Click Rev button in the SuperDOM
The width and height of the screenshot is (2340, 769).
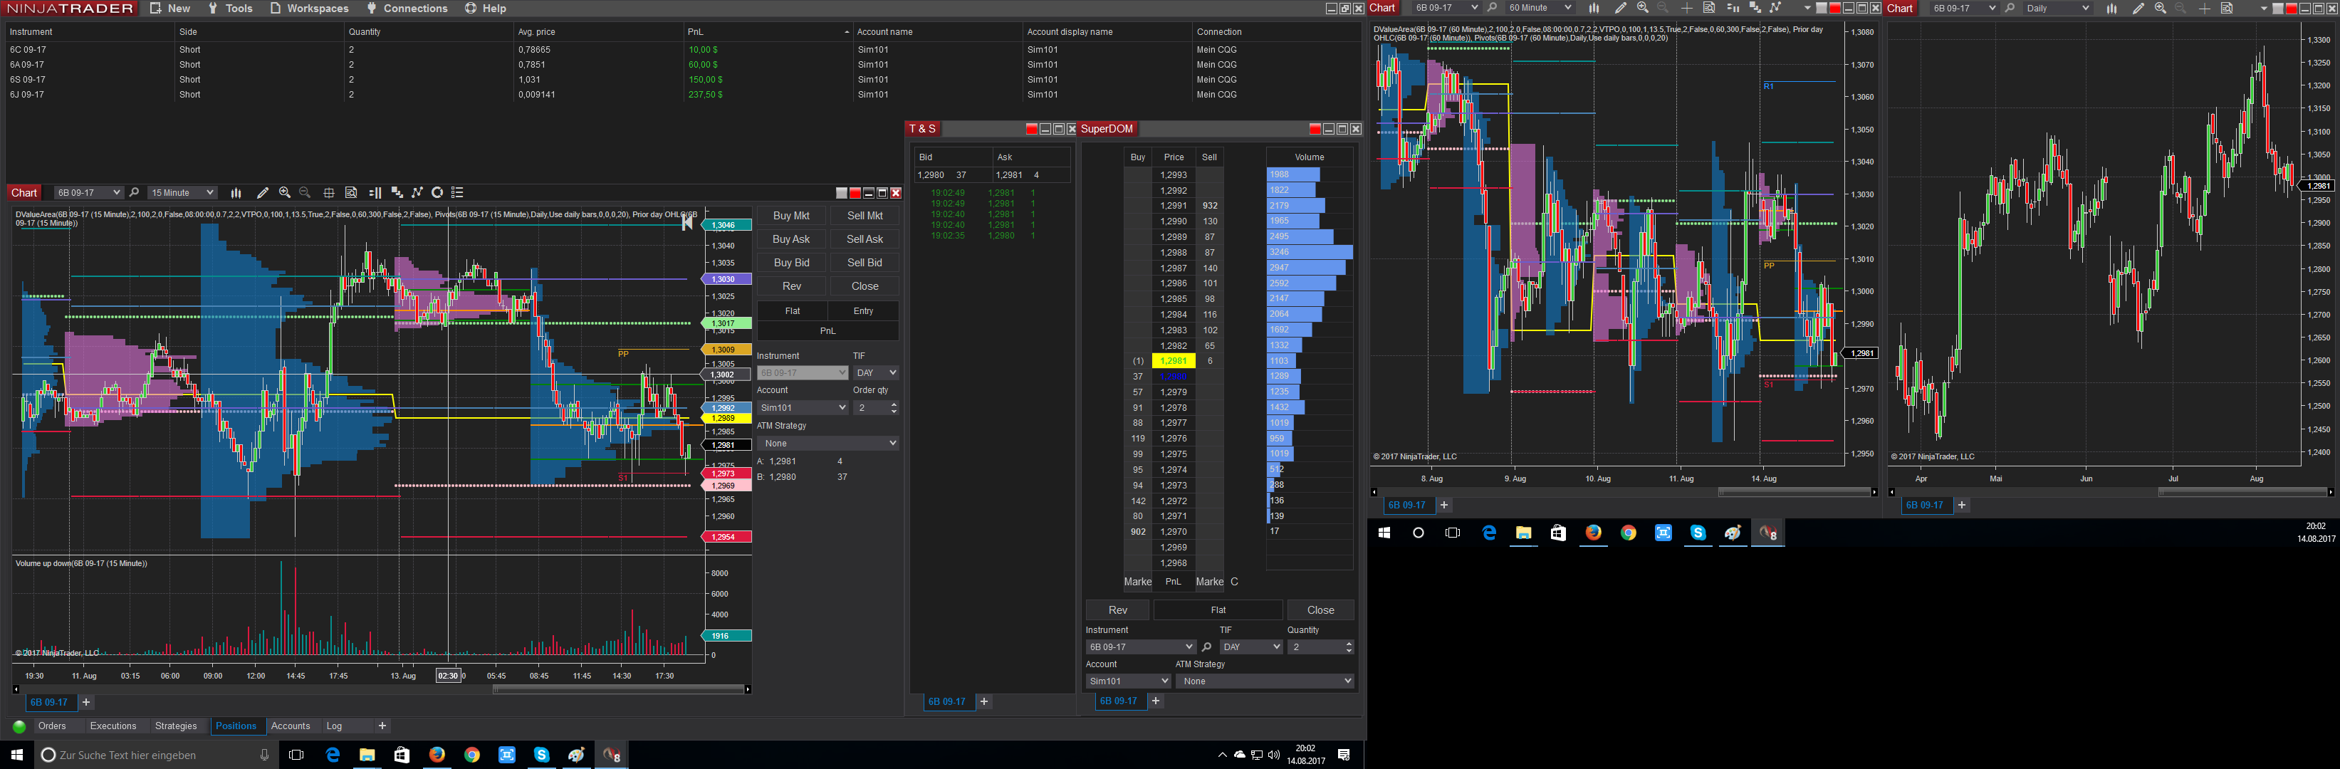click(x=1117, y=610)
